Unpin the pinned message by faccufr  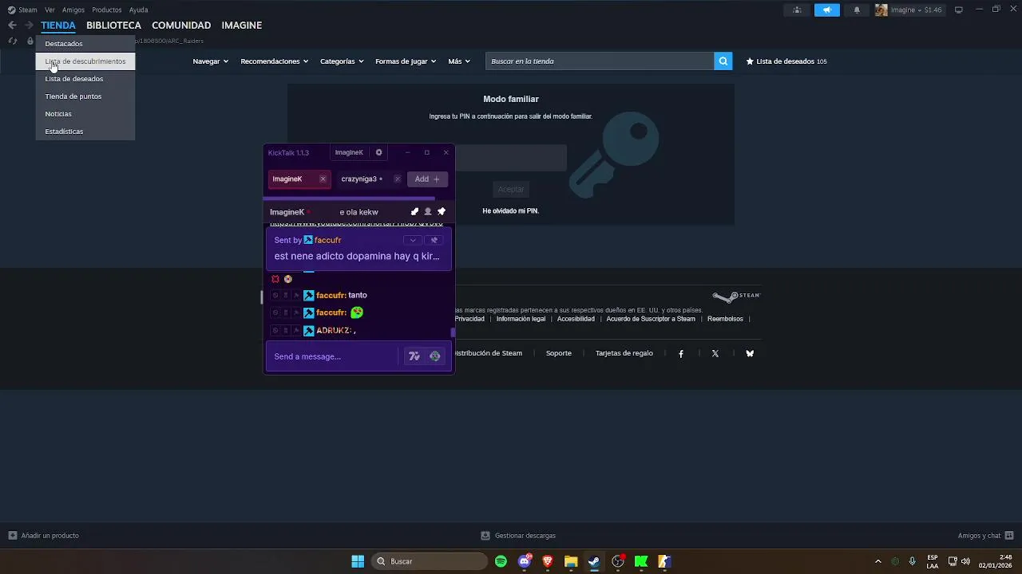point(434,240)
